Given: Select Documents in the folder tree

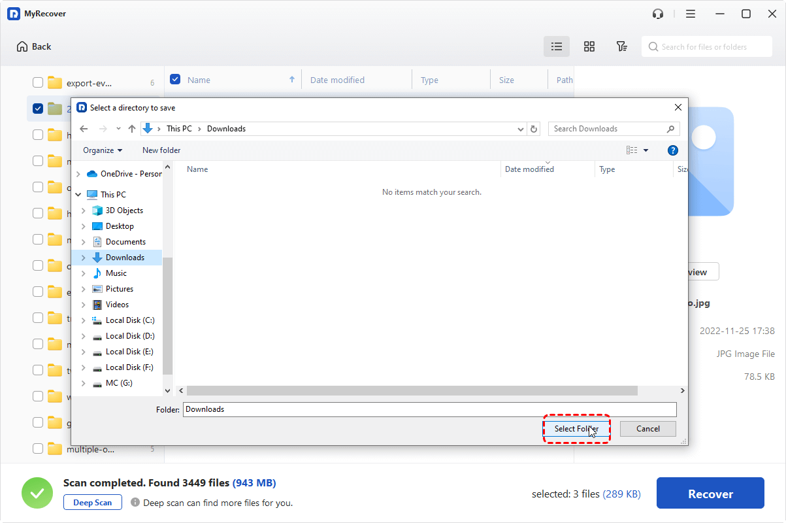Looking at the screenshot, I should (125, 242).
